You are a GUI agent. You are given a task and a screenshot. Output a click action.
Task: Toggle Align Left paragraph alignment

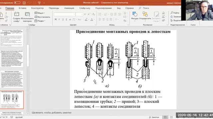click(x=100, y=20)
